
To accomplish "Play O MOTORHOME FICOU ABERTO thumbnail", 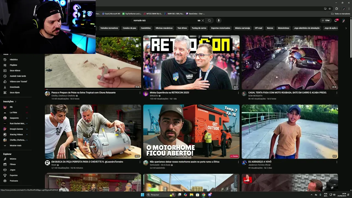I will point(191,132).
